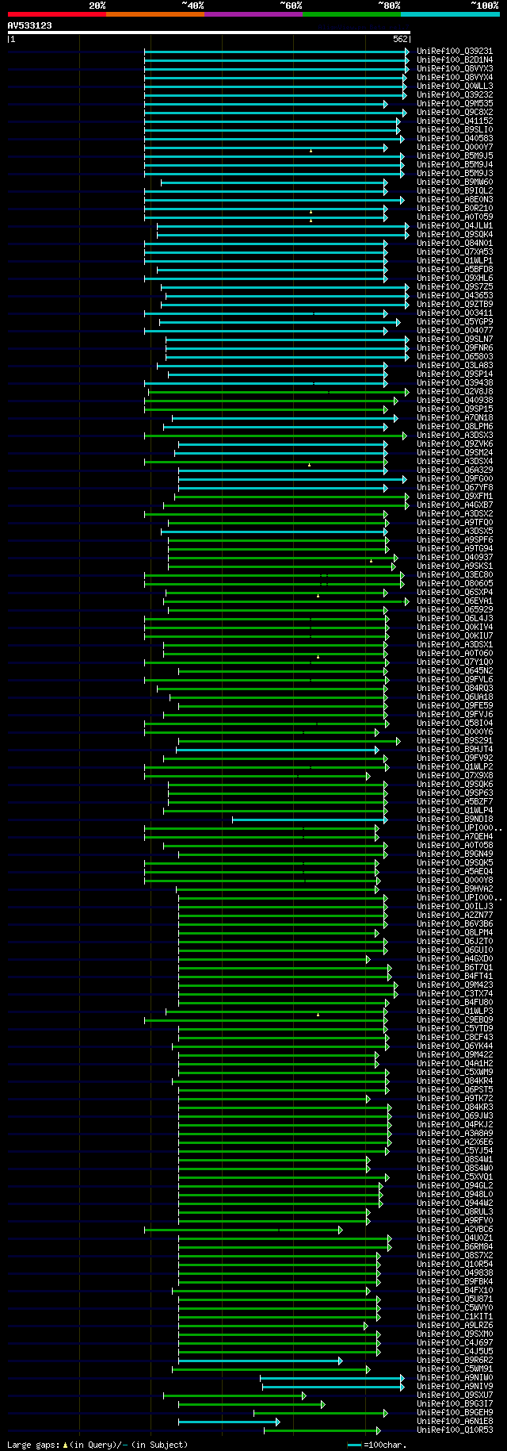Click the cyan alignment bar for UniRef100_A6N1E8
The image size is (507, 1451).
click(x=229, y=1422)
